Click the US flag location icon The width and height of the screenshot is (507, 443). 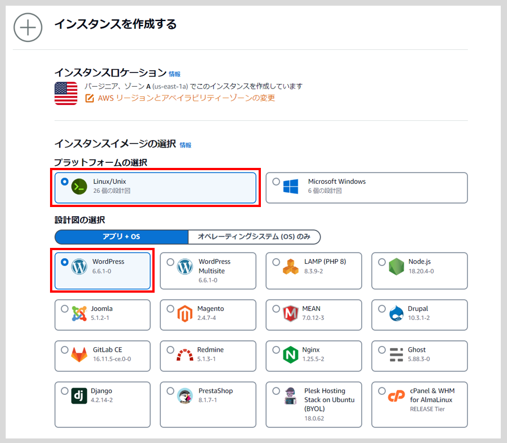[66, 93]
